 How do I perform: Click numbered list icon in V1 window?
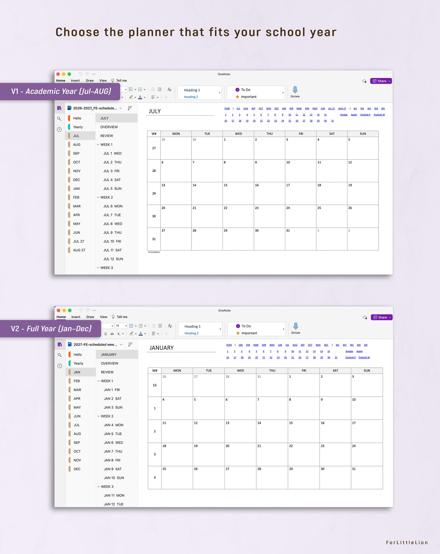[x=140, y=89]
